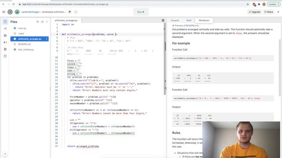Open the Version control sidebar icon
Viewport: 282px width, 158px height.
click(5, 29)
